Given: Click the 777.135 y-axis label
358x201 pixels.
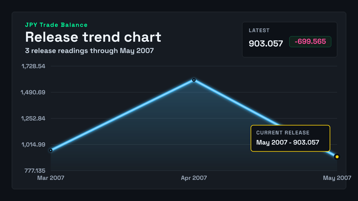Looking at the screenshot, I should click(x=35, y=171).
